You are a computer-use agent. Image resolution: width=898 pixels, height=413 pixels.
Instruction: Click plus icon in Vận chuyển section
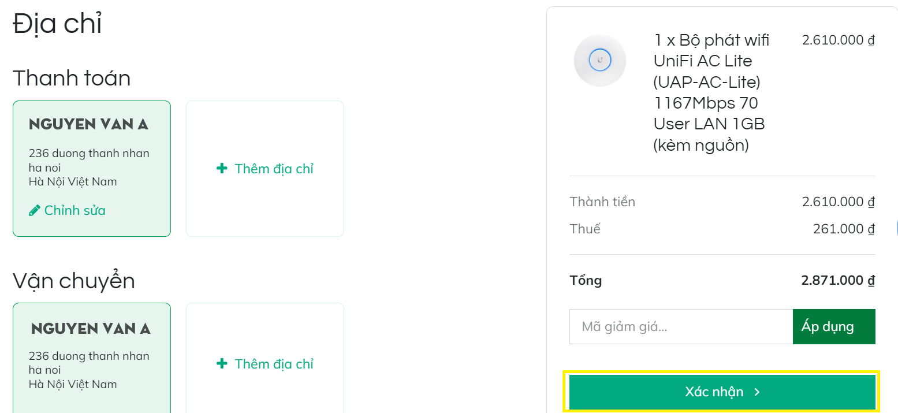click(x=222, y=364)
